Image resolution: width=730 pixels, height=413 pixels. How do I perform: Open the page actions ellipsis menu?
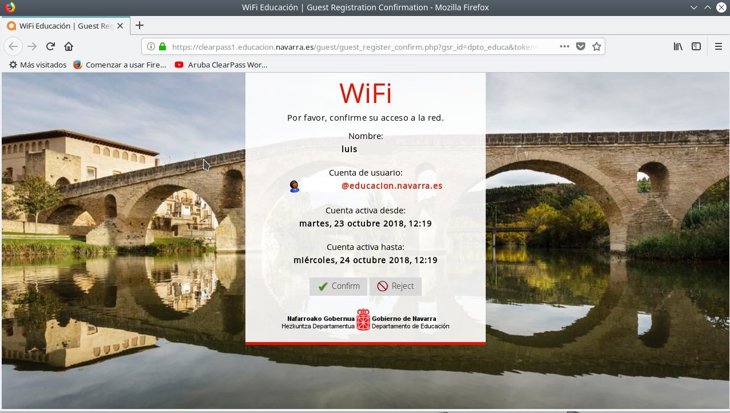[564, 46]
